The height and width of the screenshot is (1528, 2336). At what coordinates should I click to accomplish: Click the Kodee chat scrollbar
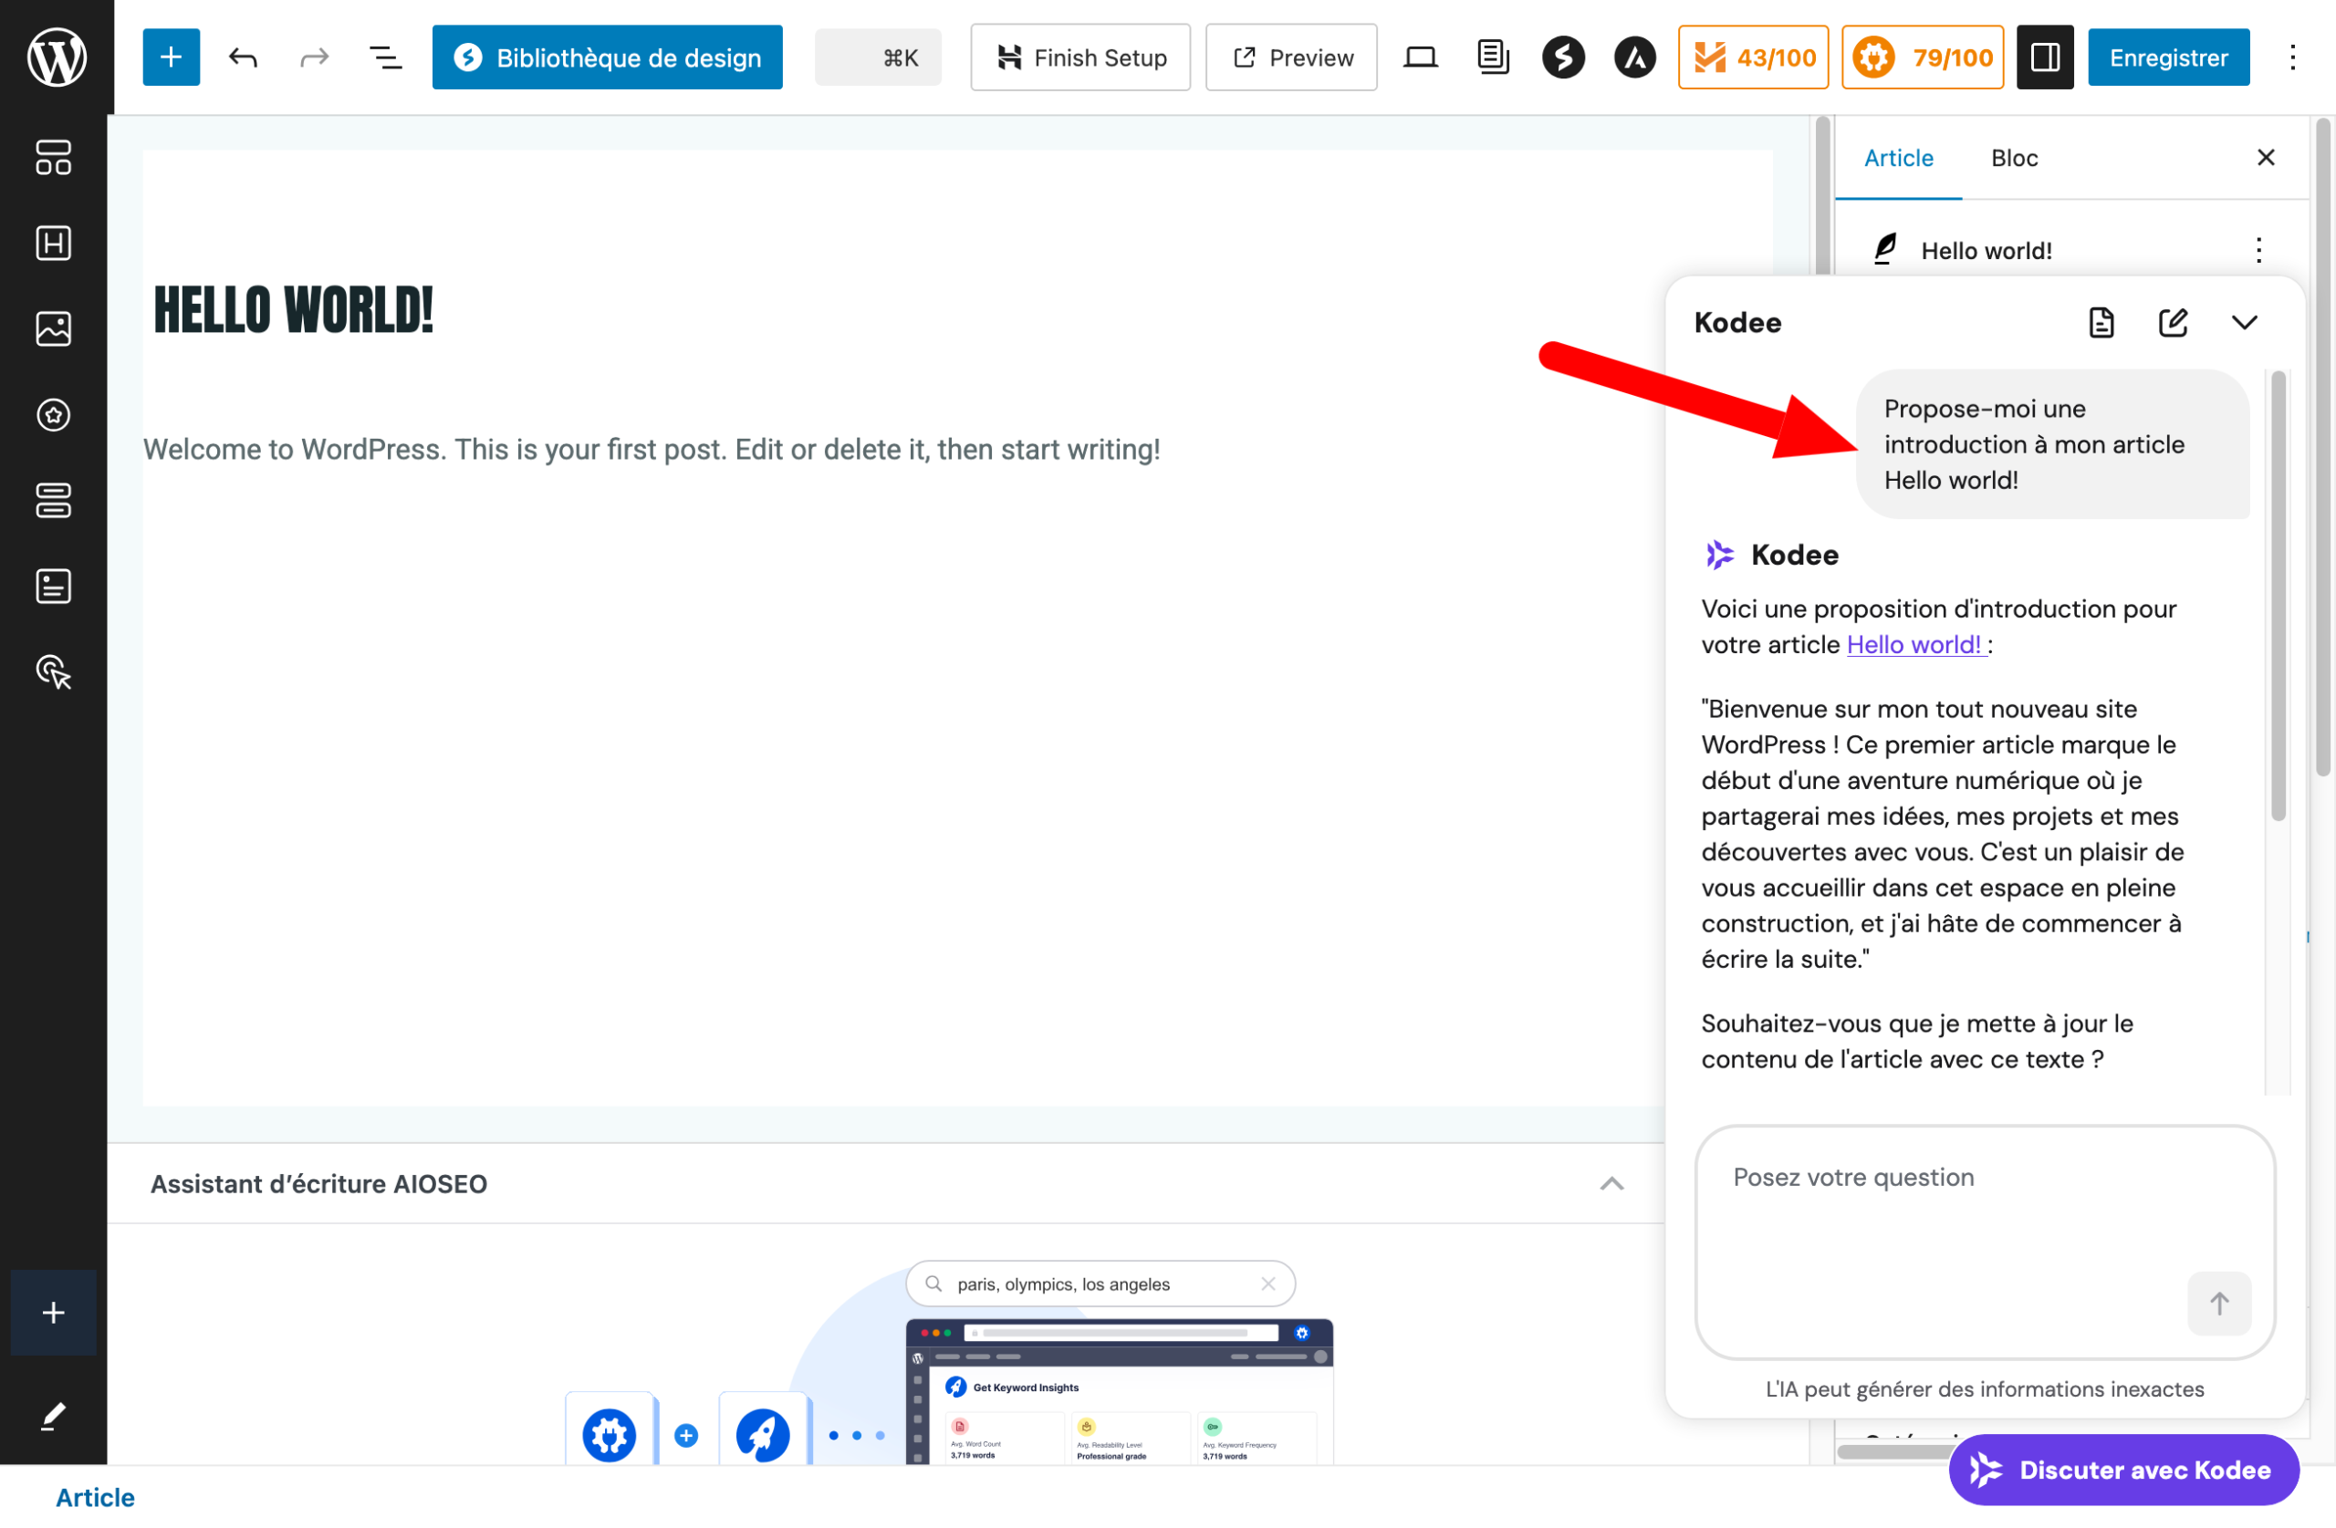pyautogui.click(x=2279, y=595)
